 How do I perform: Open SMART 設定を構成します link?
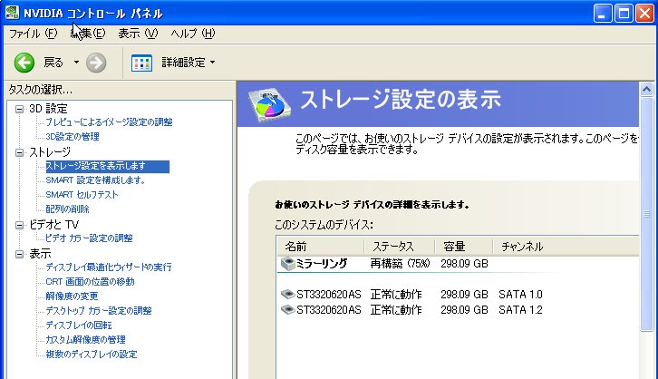[x=95, y=180]
